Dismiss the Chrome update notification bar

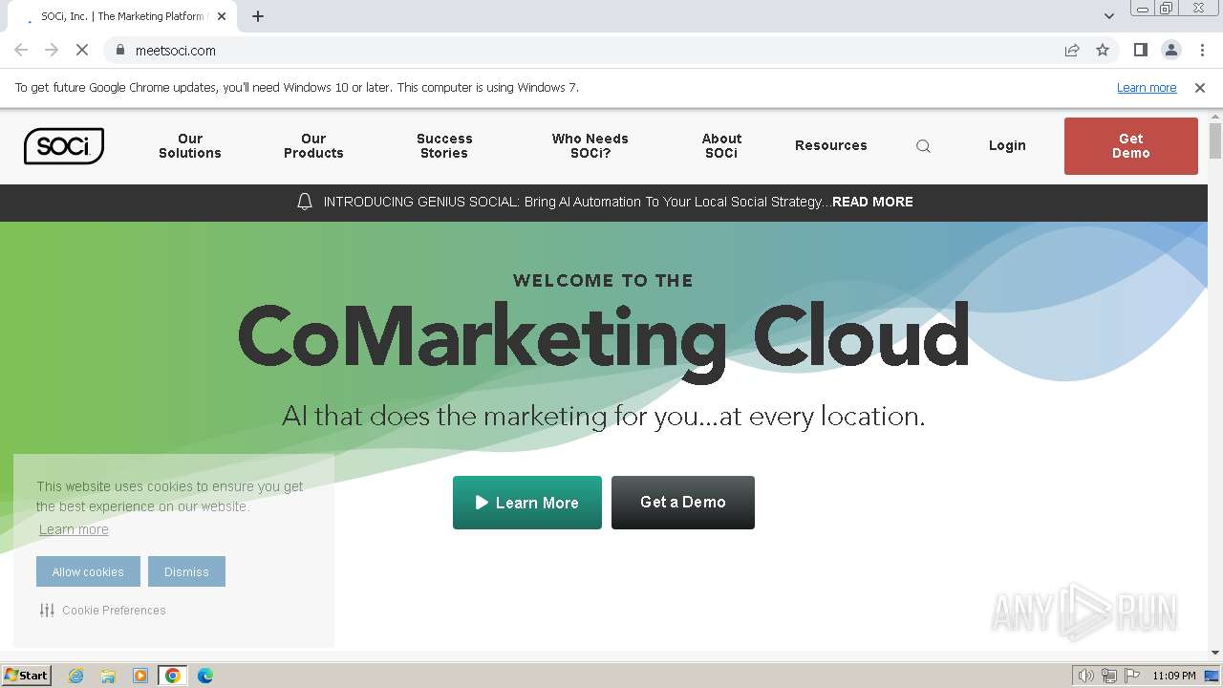[x=1200, y=88]
